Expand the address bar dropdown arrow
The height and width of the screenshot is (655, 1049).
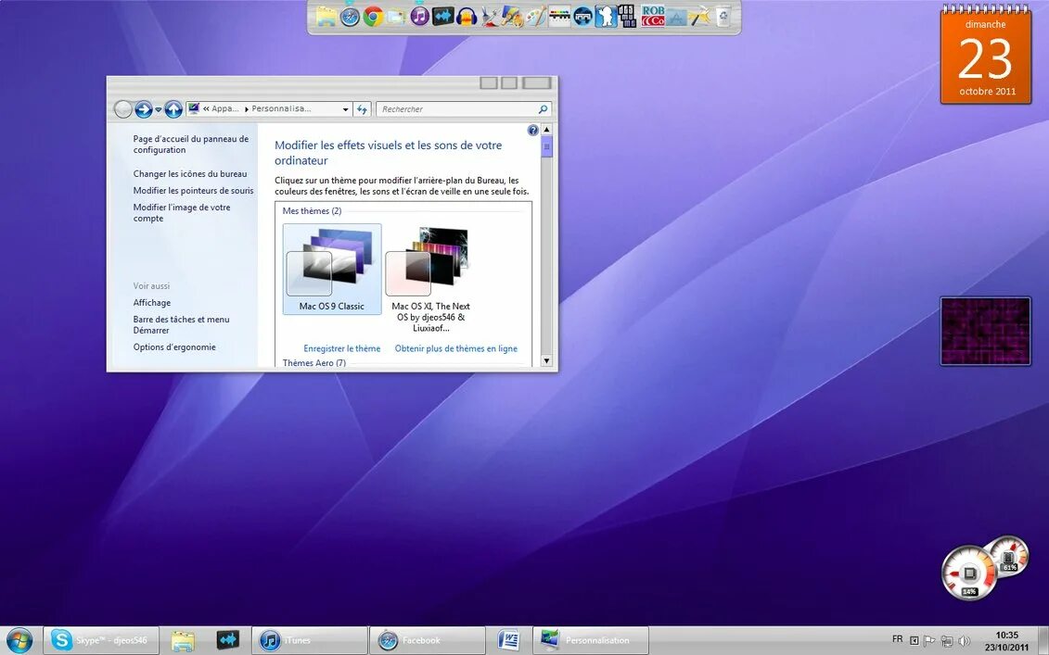tap(345, 109)
